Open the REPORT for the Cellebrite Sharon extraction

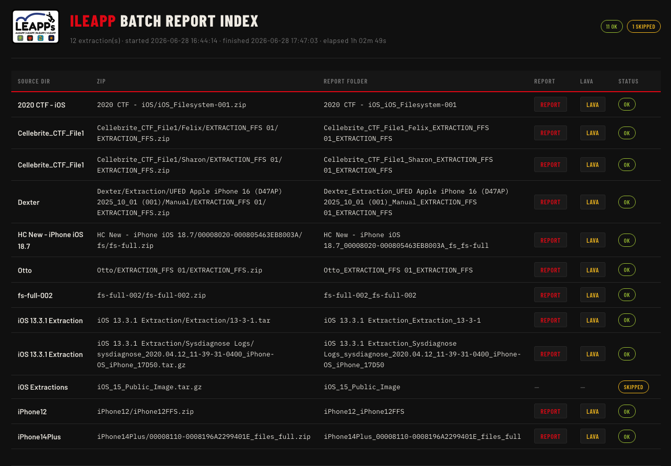(551, 164)
